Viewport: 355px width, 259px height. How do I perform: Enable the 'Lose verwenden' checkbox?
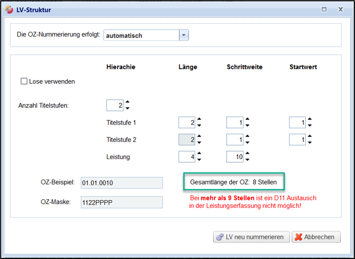pyautogui.click(x=24, y=81)
